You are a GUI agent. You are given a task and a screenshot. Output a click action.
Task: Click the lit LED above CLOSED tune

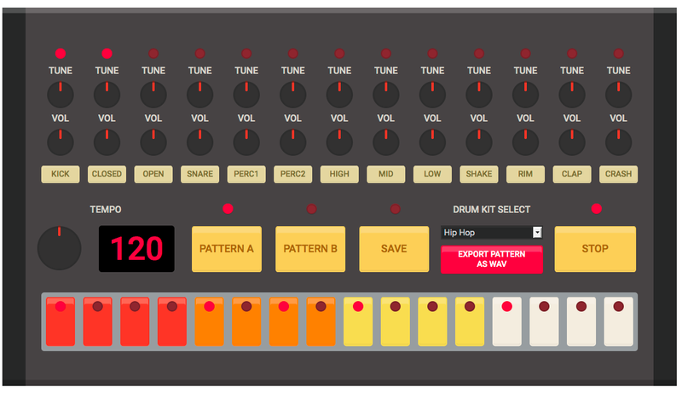click(107, 54)
